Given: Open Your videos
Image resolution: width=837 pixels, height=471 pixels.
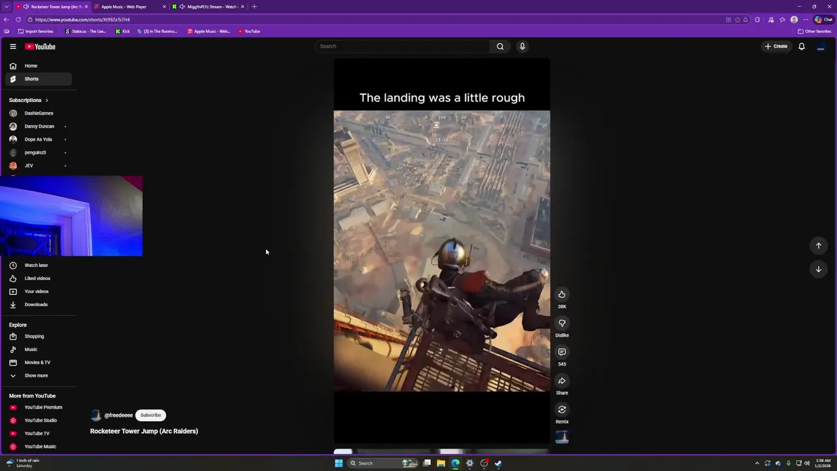Looking at the screenshot, I should click(39, 292).
